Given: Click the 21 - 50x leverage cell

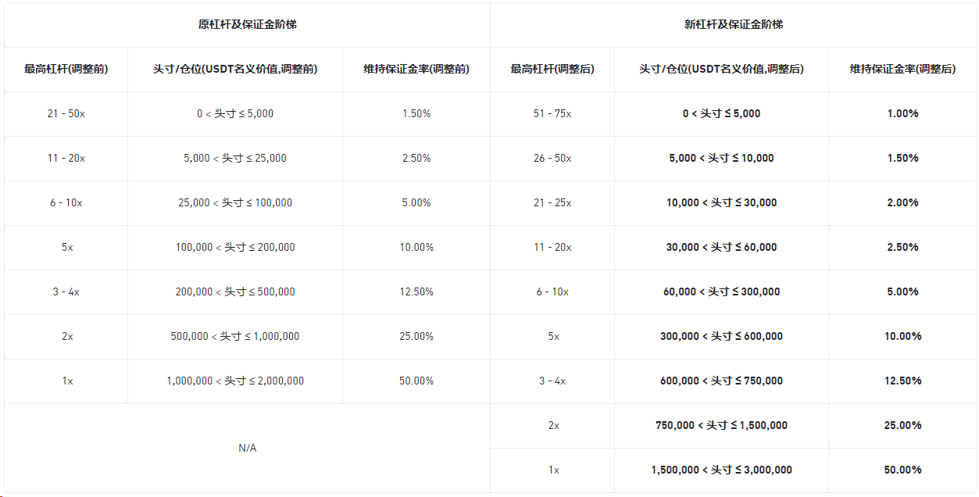Looking at the screenshot, I should [x=66, y=113].
